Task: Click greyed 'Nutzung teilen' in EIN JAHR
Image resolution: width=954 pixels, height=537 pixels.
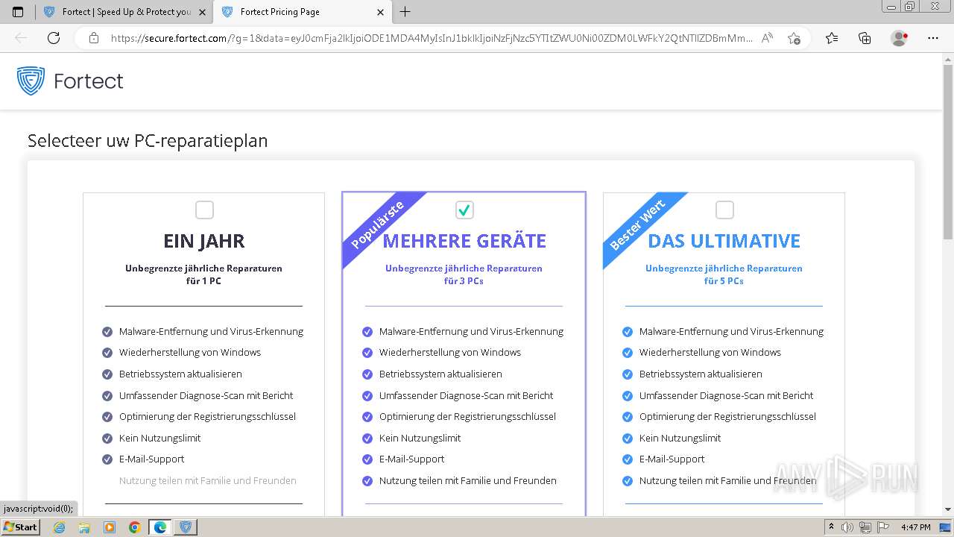Action: (x=208, y=480)
